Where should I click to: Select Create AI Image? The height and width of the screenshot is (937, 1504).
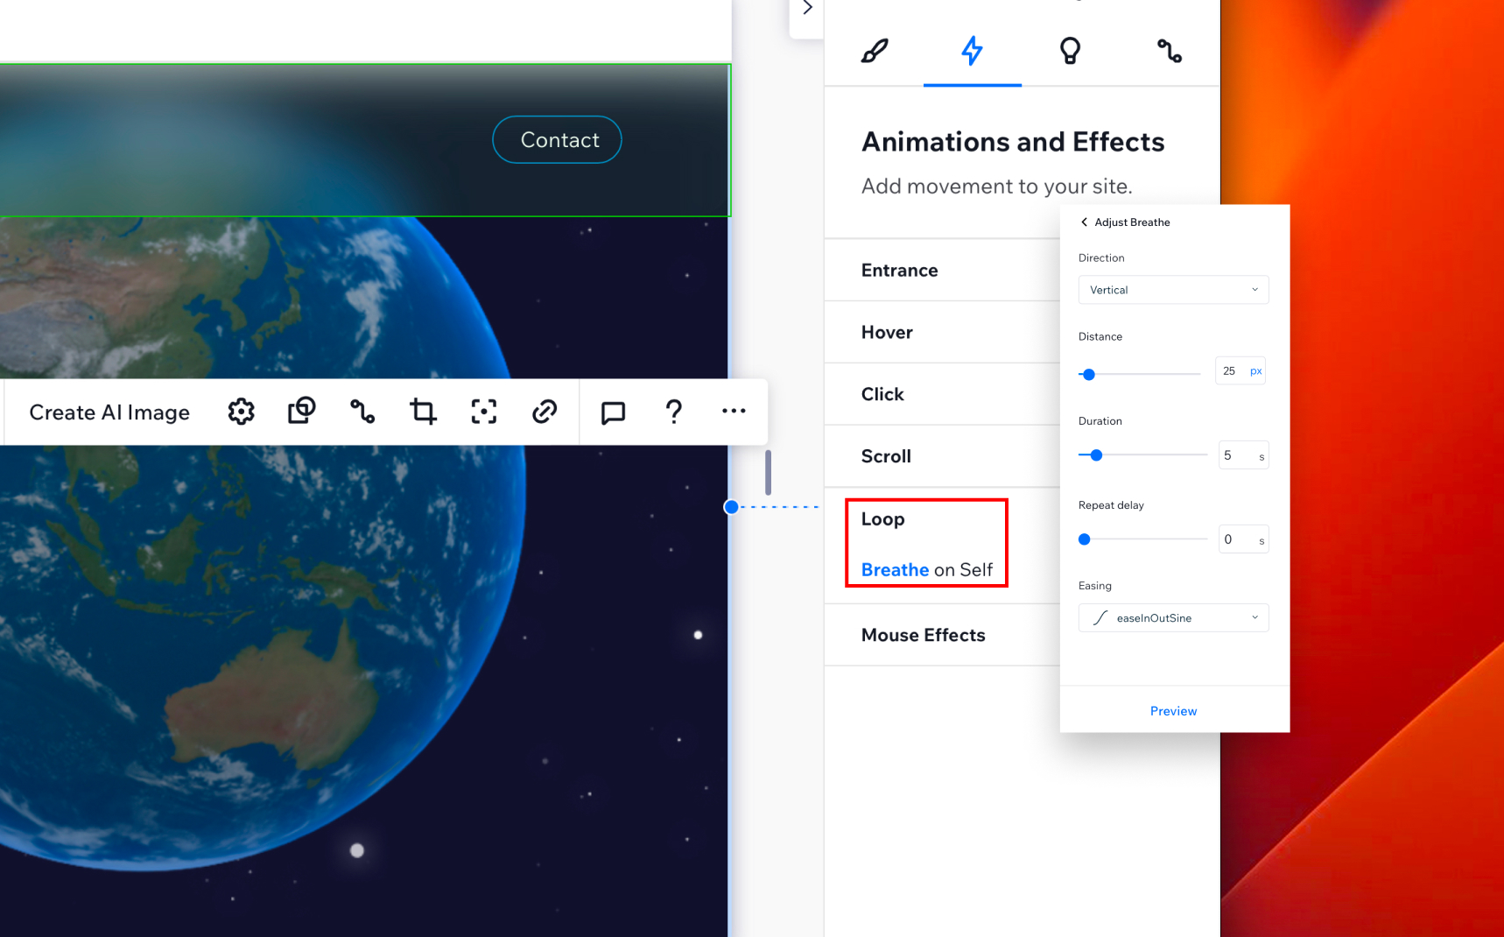(109, 412)
